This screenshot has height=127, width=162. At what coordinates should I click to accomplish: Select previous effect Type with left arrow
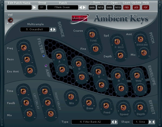click(113, 122)
